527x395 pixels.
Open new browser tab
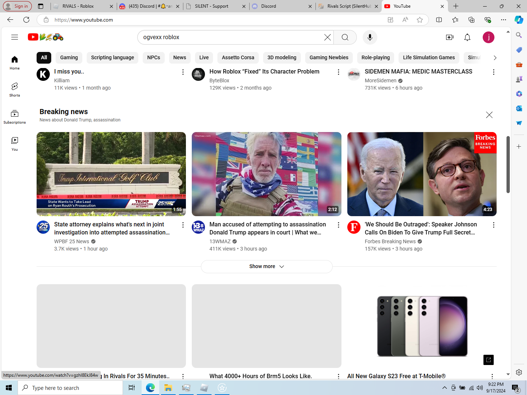point(456,6)
